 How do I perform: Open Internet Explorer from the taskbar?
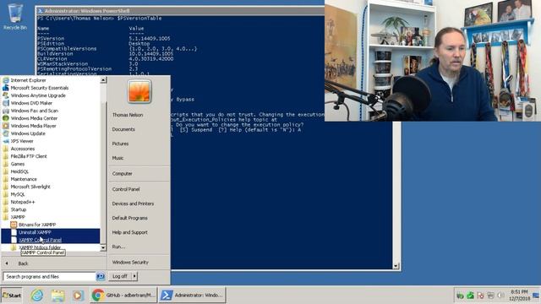point(37,296)
